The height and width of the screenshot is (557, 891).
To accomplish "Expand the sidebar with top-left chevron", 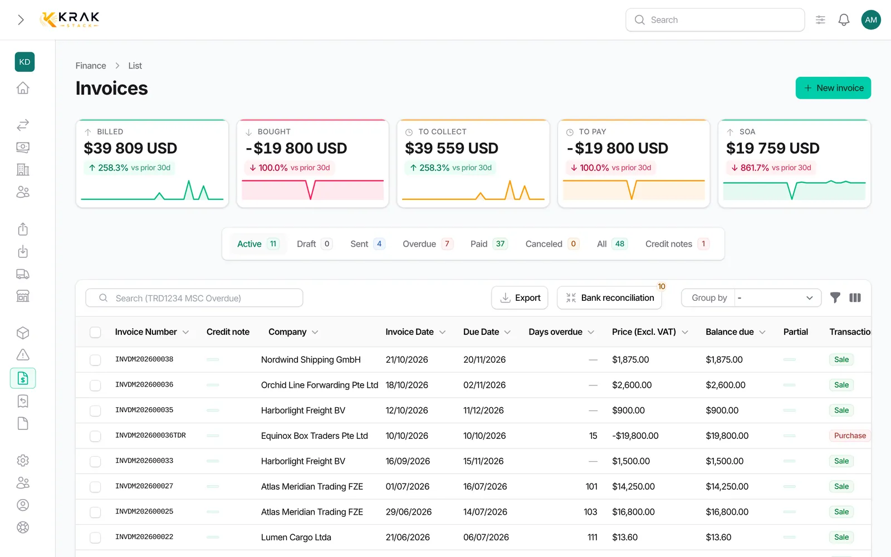I will click(x=21, y=20).
